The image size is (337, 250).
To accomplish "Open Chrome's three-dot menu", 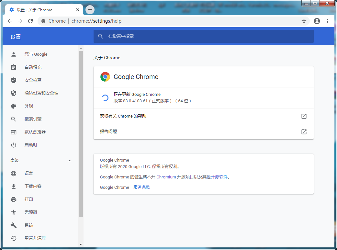I will (x=328, y=21).
